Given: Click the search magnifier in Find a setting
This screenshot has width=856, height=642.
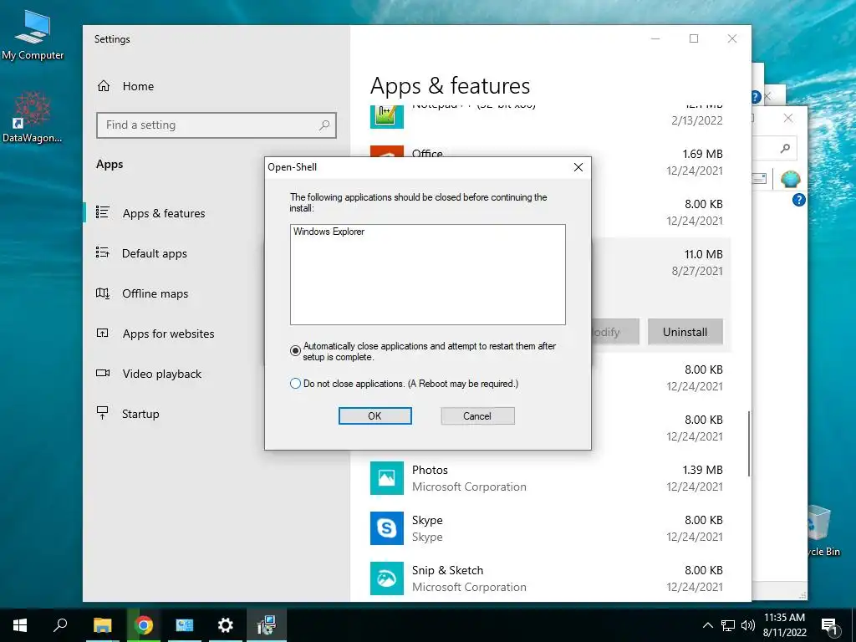Looking at the screenshot, I should [324, 125].
